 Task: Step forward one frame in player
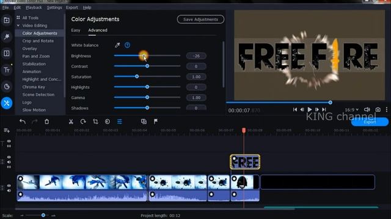pos(316,109)
